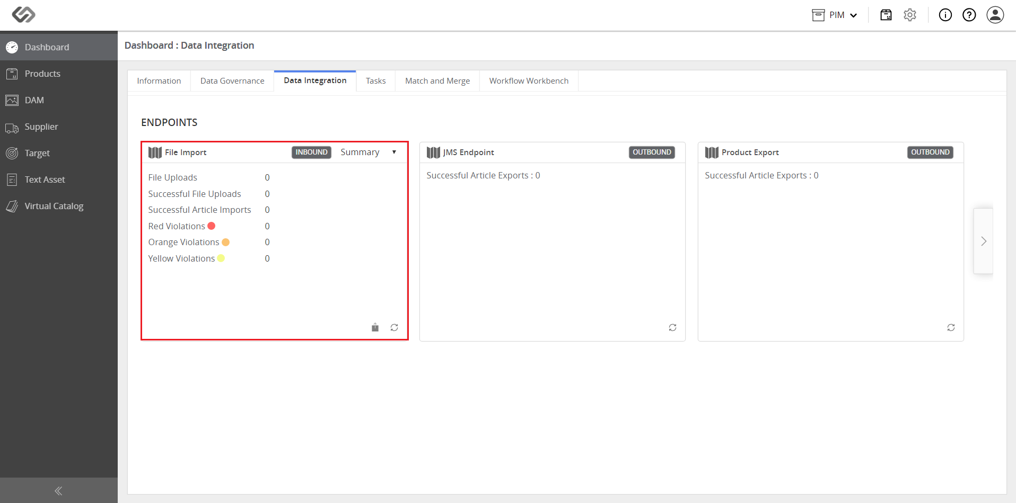
Task: Click the Product Export endpoint icon
Action: (712, 152)
